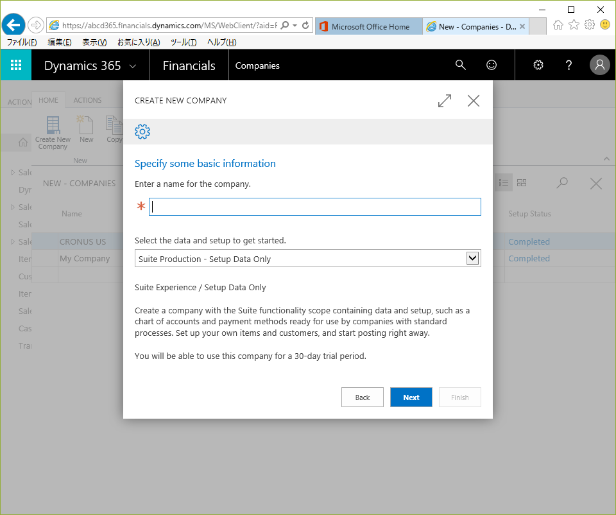
Task: Open the お気に入り(A) menu
Action: (139, 42)
